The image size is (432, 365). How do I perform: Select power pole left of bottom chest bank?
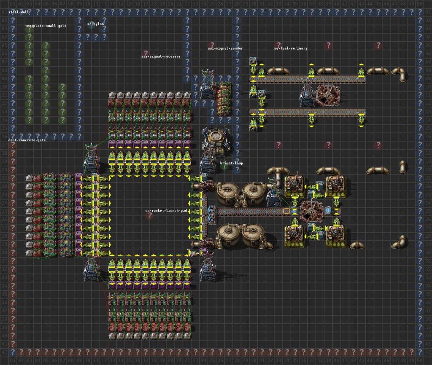click(91, 268)
